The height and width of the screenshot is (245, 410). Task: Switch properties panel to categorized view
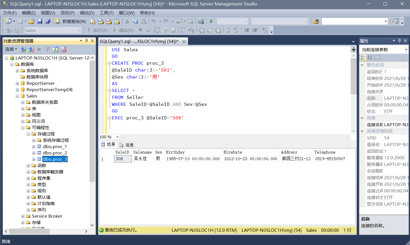pos(363,58)
